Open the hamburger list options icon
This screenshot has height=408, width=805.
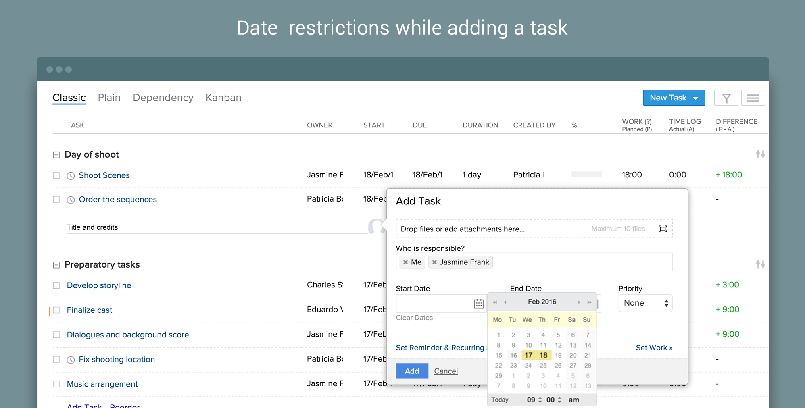point(753,98)
